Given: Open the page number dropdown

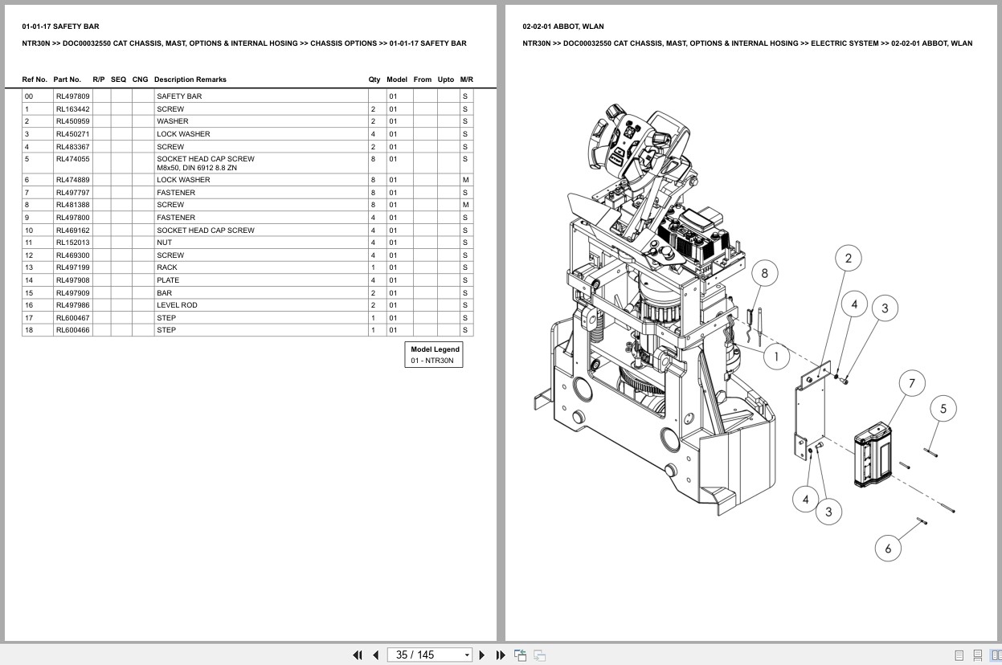Looking at the screenshot, I should click(466, 655).
